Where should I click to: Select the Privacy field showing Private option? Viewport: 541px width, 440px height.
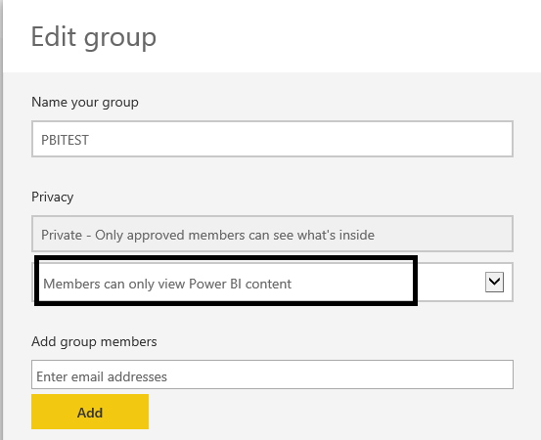(x=272, y=234)
